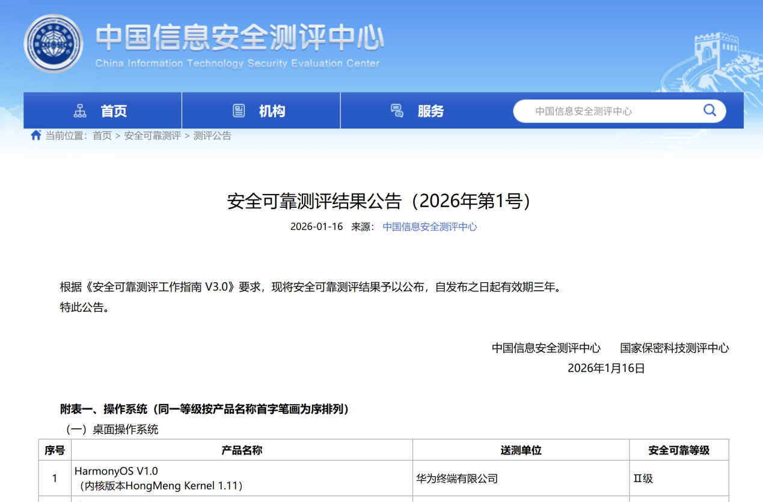Click the 中国信息安全测评中心 search input field
Viewport: 763px width, 502px height.
(x=607, y=111)
